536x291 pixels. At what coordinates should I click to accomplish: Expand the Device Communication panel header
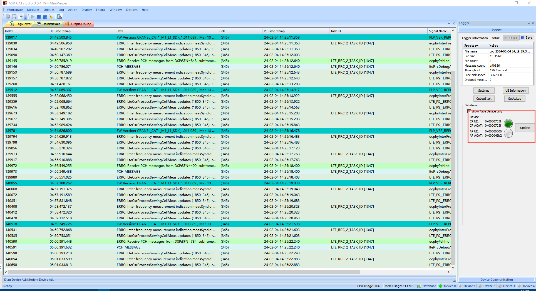[497, 280]
